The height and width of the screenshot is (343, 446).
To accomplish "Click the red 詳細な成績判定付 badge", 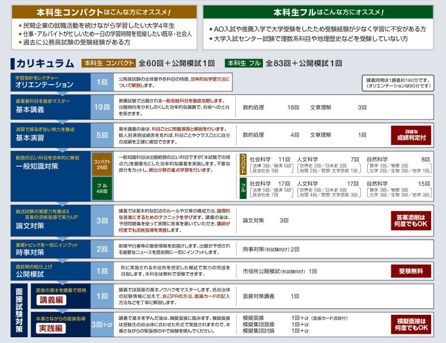I will coord(412,135).
